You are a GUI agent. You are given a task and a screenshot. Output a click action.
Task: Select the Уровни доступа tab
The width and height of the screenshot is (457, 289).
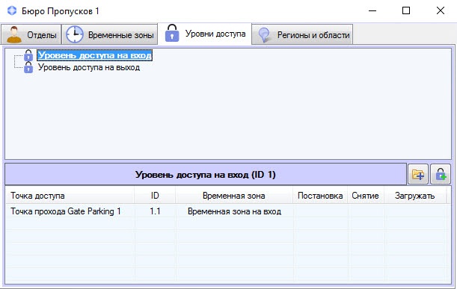click(205, 34)
